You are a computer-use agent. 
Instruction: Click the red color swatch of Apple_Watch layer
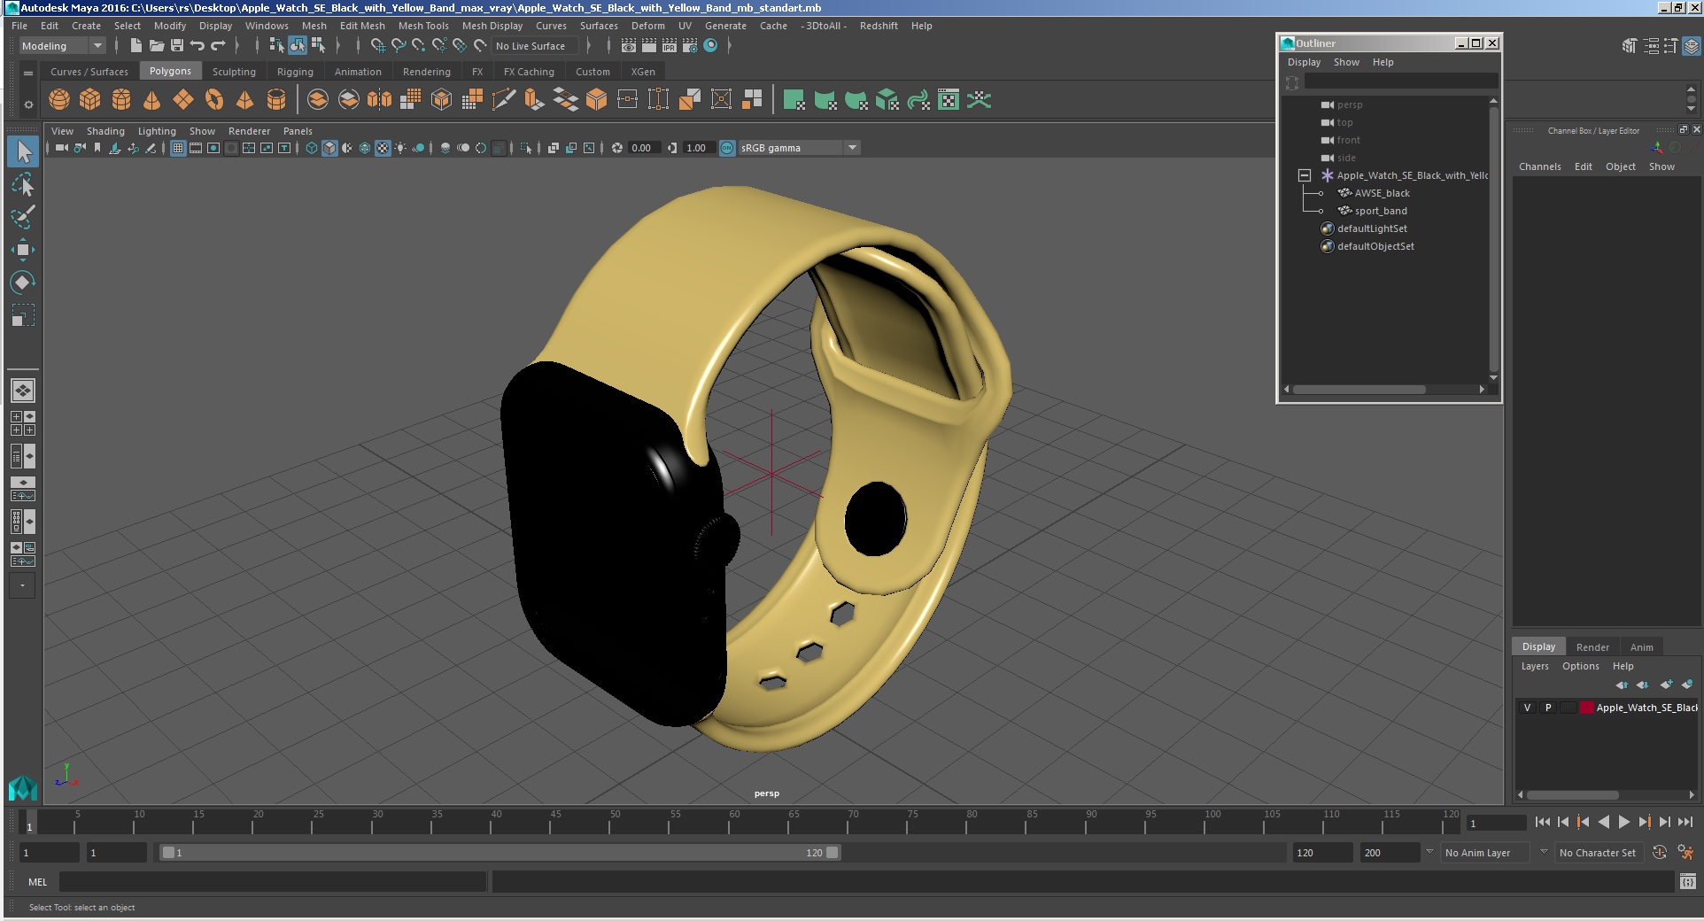[1587, 708]
